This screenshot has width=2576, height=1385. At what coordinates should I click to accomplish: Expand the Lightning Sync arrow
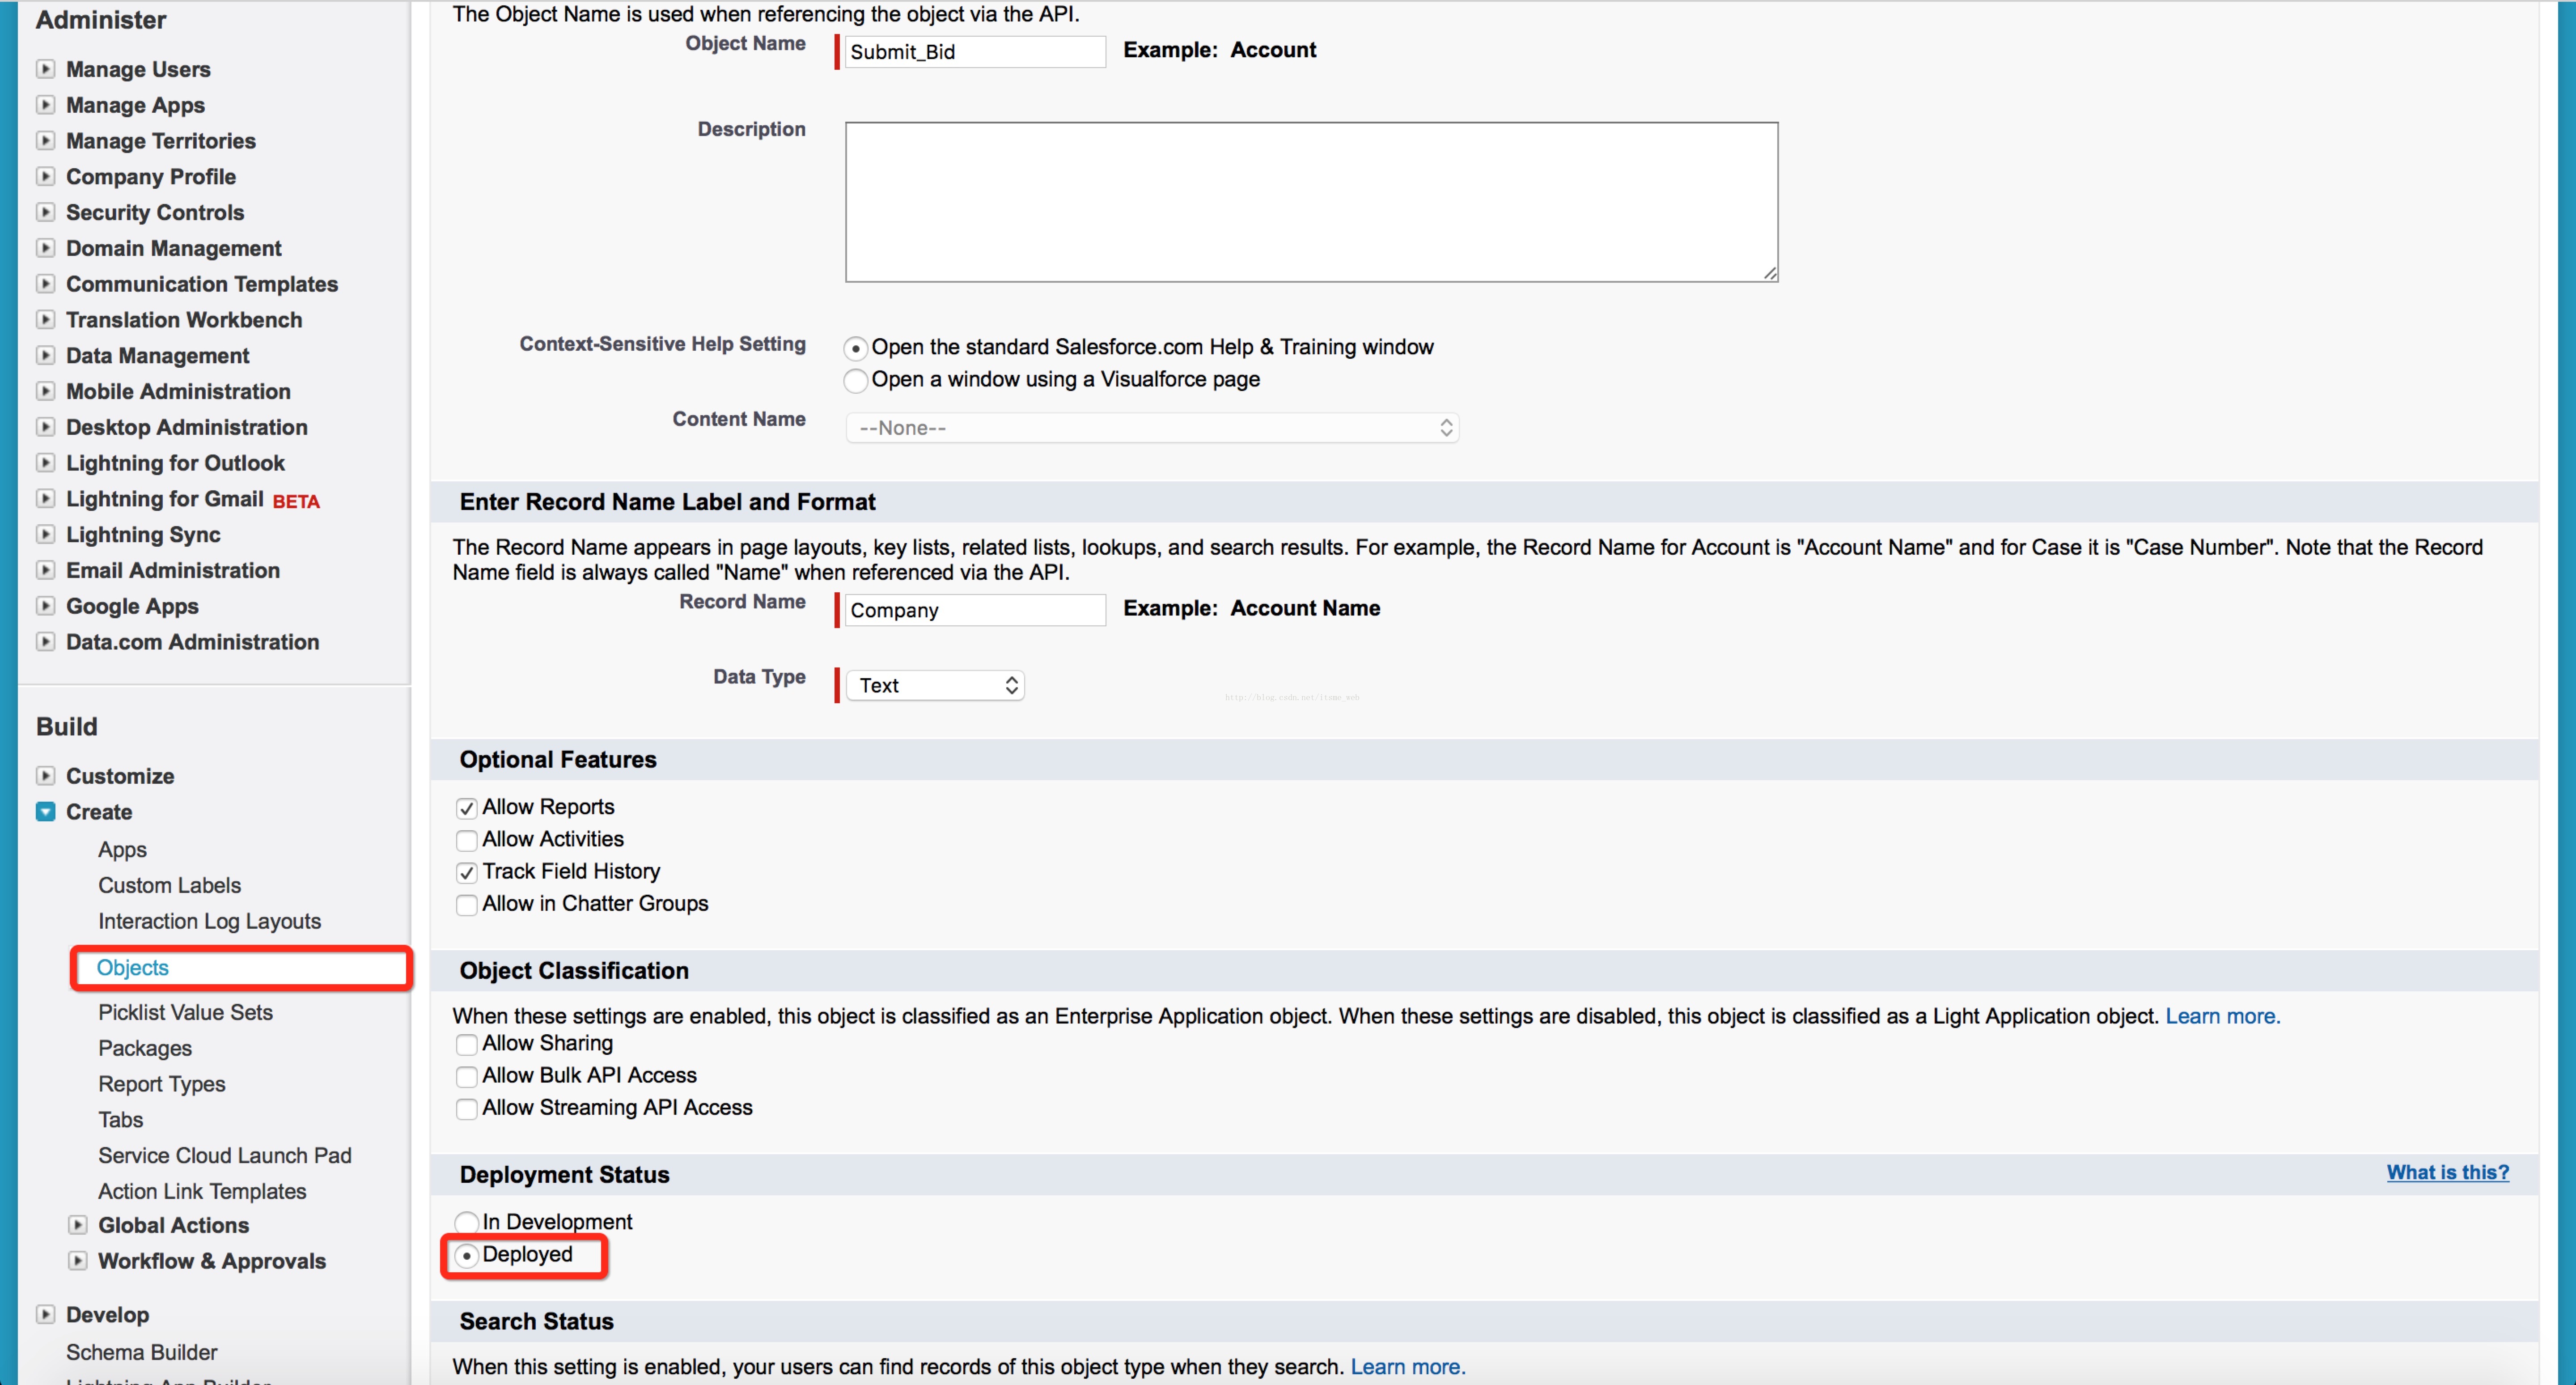[45, 535]
